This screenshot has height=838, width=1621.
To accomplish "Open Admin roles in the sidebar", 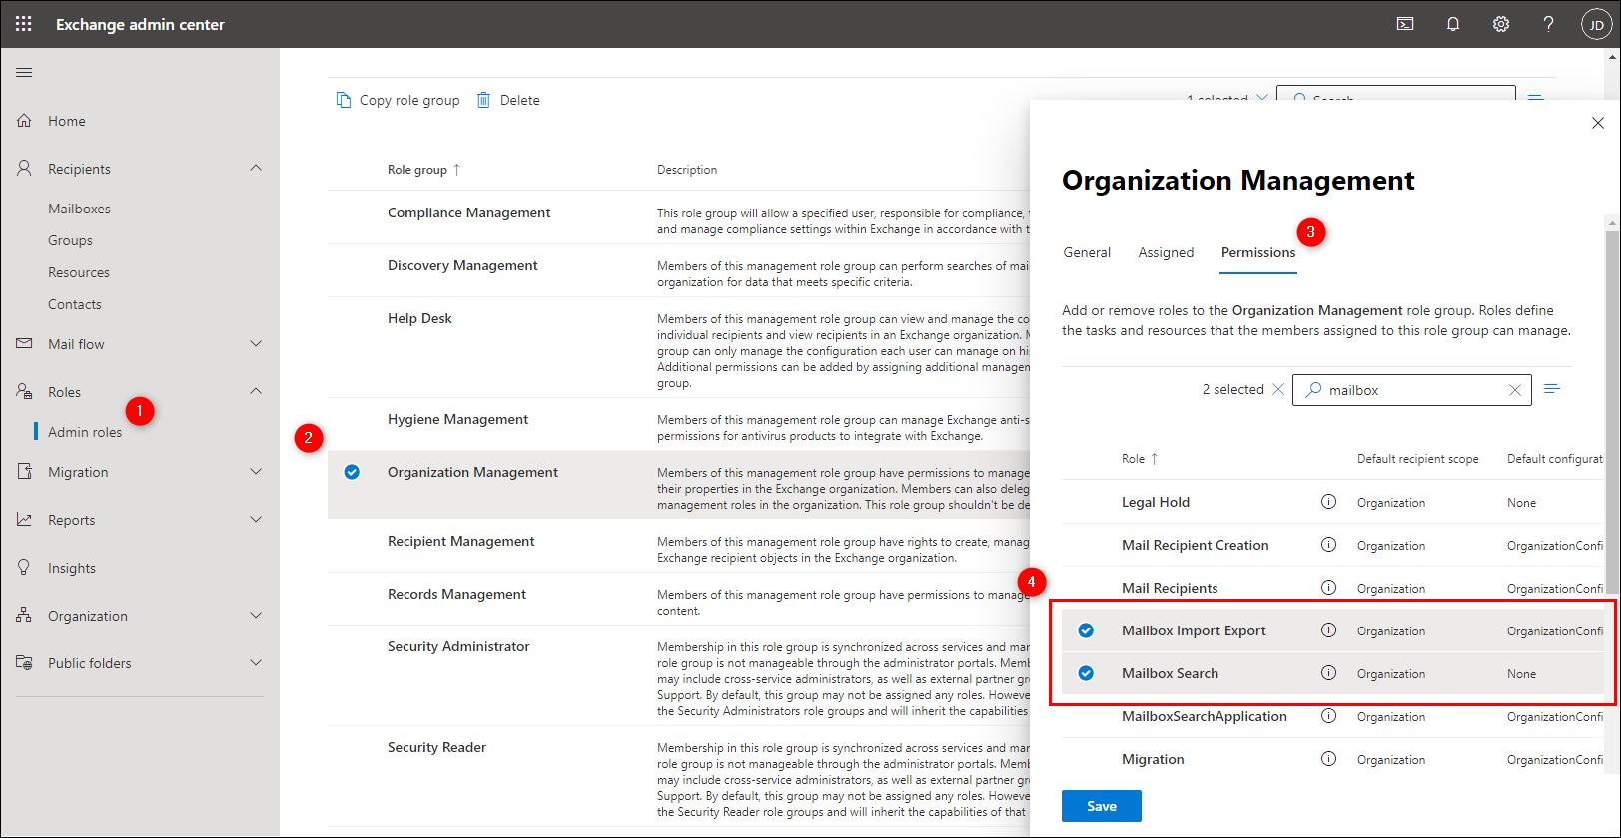I will (85, 432).
